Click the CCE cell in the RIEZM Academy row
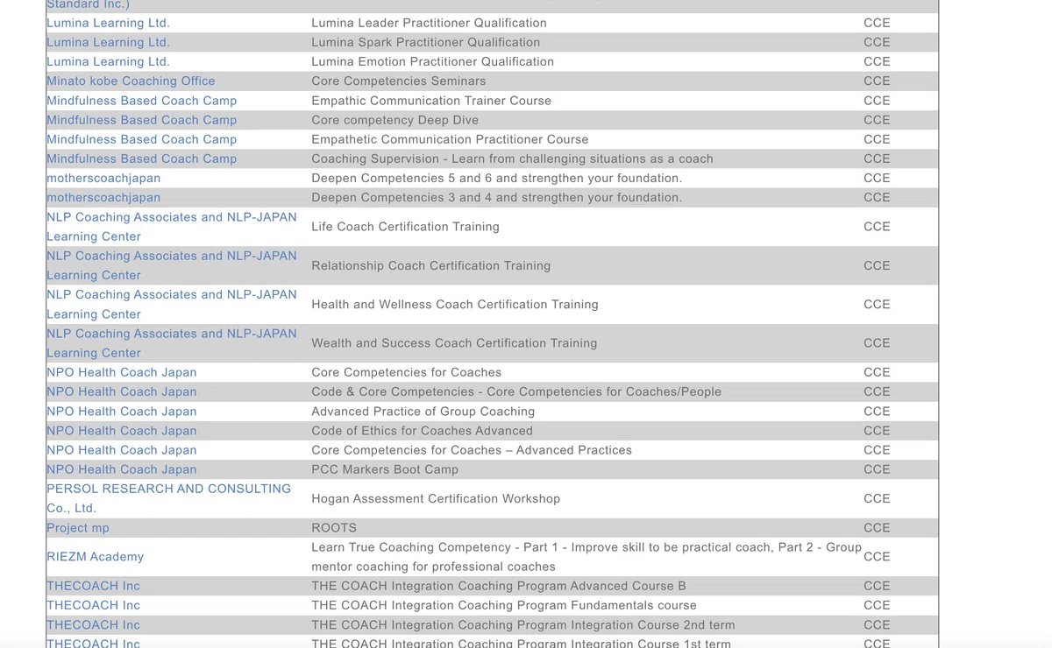The height and width of the screenshot is (648, 1052). [x=877, y=556]
